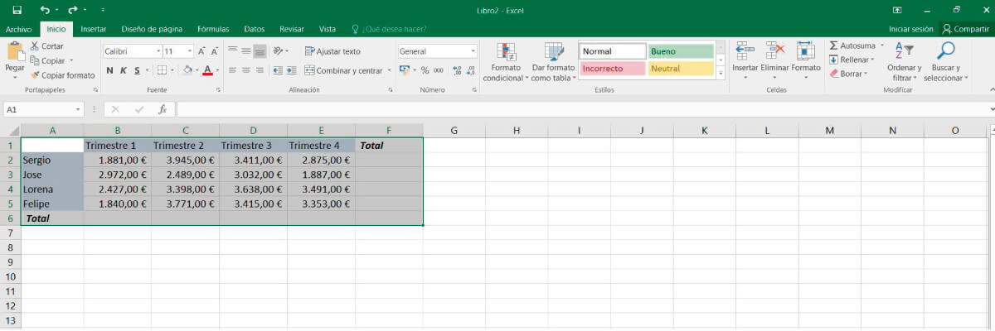
Task: Open Formato condicional icon
Action: click(x=504, y=51)
